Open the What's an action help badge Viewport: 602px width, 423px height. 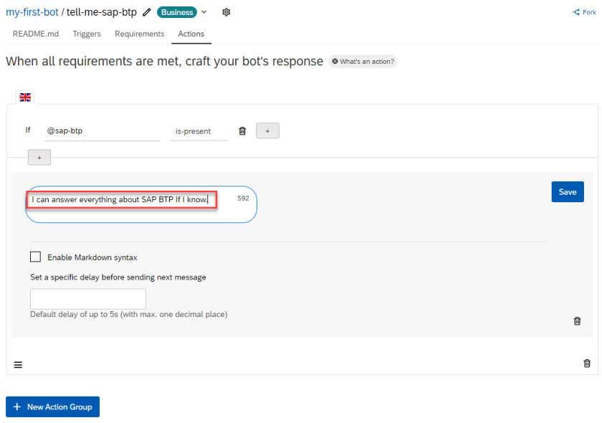(x=363, y=62)
